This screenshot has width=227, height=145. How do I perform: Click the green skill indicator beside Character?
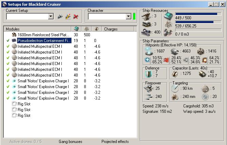tap(134, 16)
